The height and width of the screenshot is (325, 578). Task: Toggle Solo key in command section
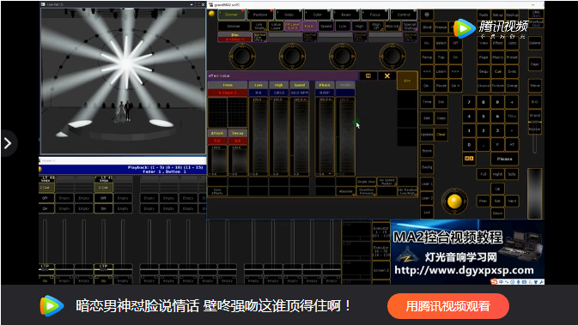coord(512,174)
